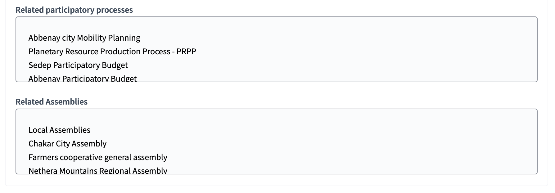
Task: Pick Nethera Mountains Regional Assembly option
Action: pyautogui.click(x=98, y=170)
